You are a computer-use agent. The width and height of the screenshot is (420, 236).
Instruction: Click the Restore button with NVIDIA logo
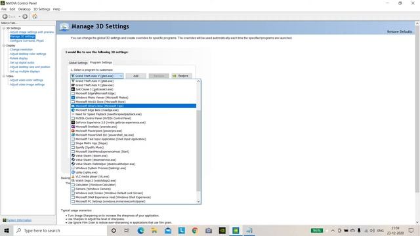pos(182,76)
